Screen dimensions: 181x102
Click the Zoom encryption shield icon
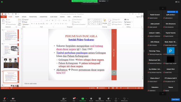[x=2, y=2]
